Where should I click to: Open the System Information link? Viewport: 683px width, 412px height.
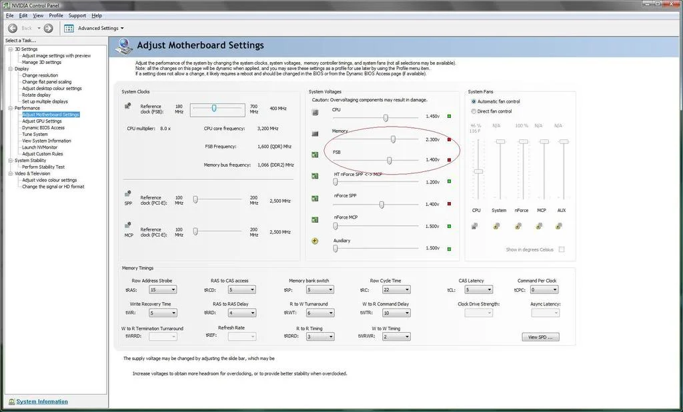click(42, 401)
